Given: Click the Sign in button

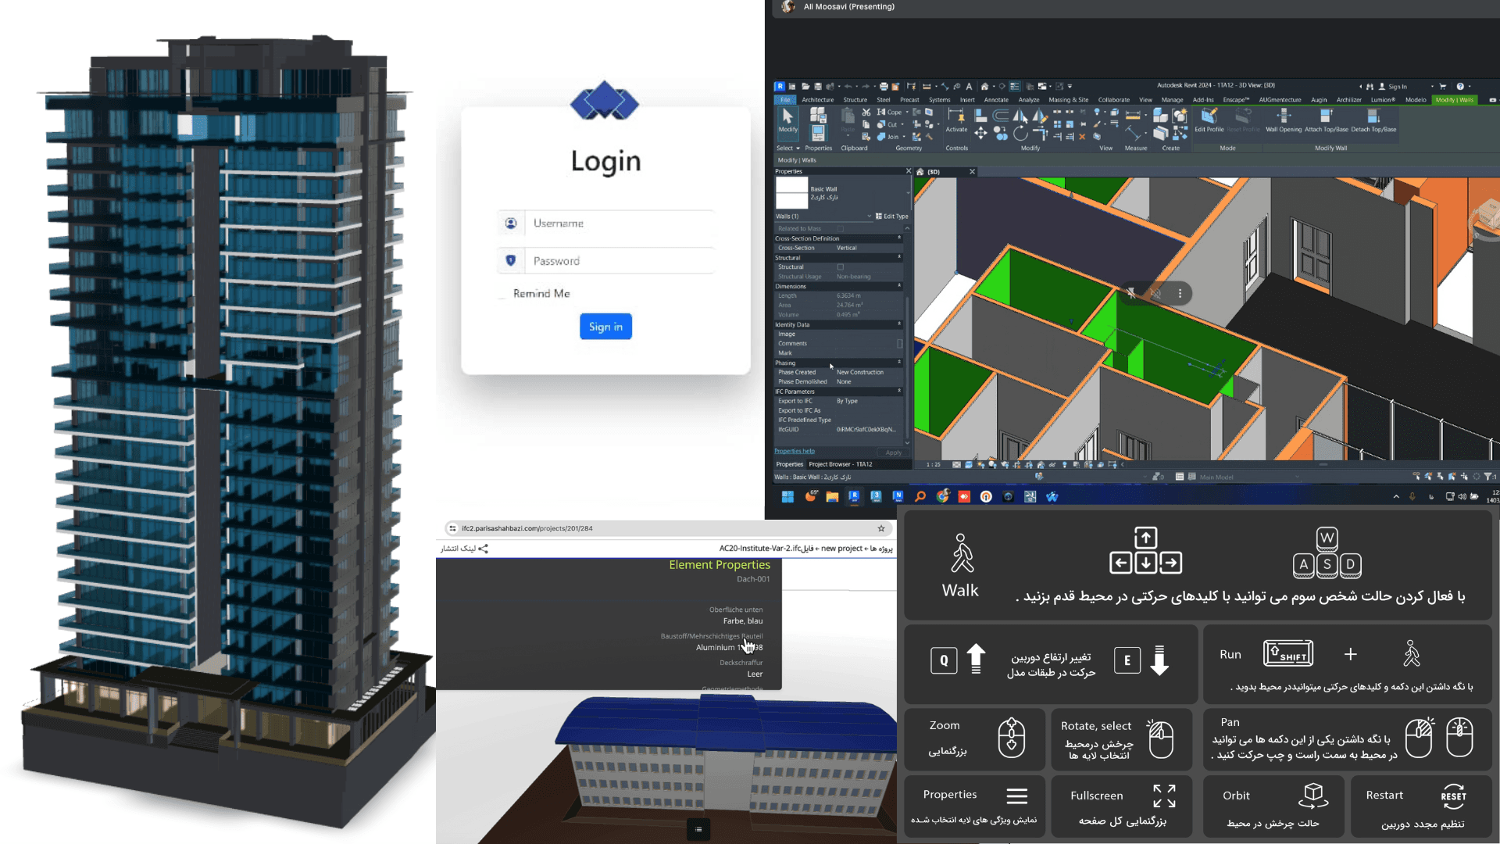Looking at the screenshot, I should click(x=605, y=327).
